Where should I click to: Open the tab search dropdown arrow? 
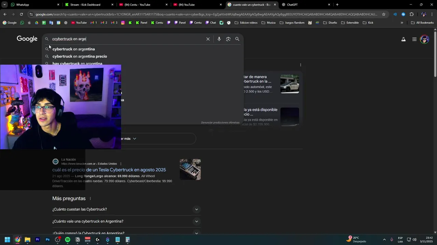click(x=4, y=5)
